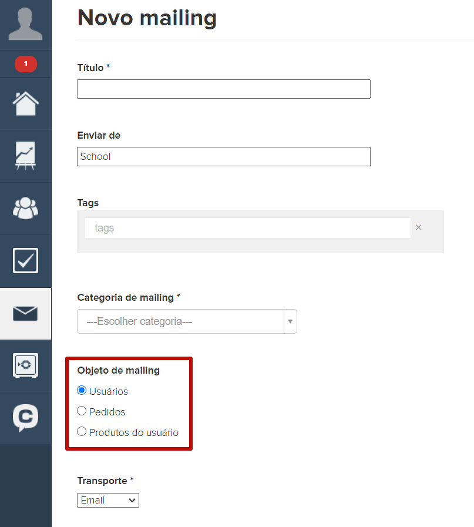Focus the Enviar de field
The image size is (474, 527).
coord(223,156)
